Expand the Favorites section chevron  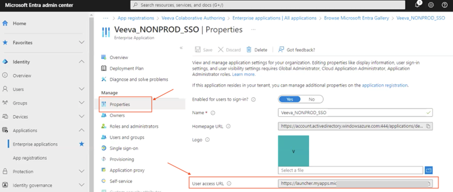point(82,43)
